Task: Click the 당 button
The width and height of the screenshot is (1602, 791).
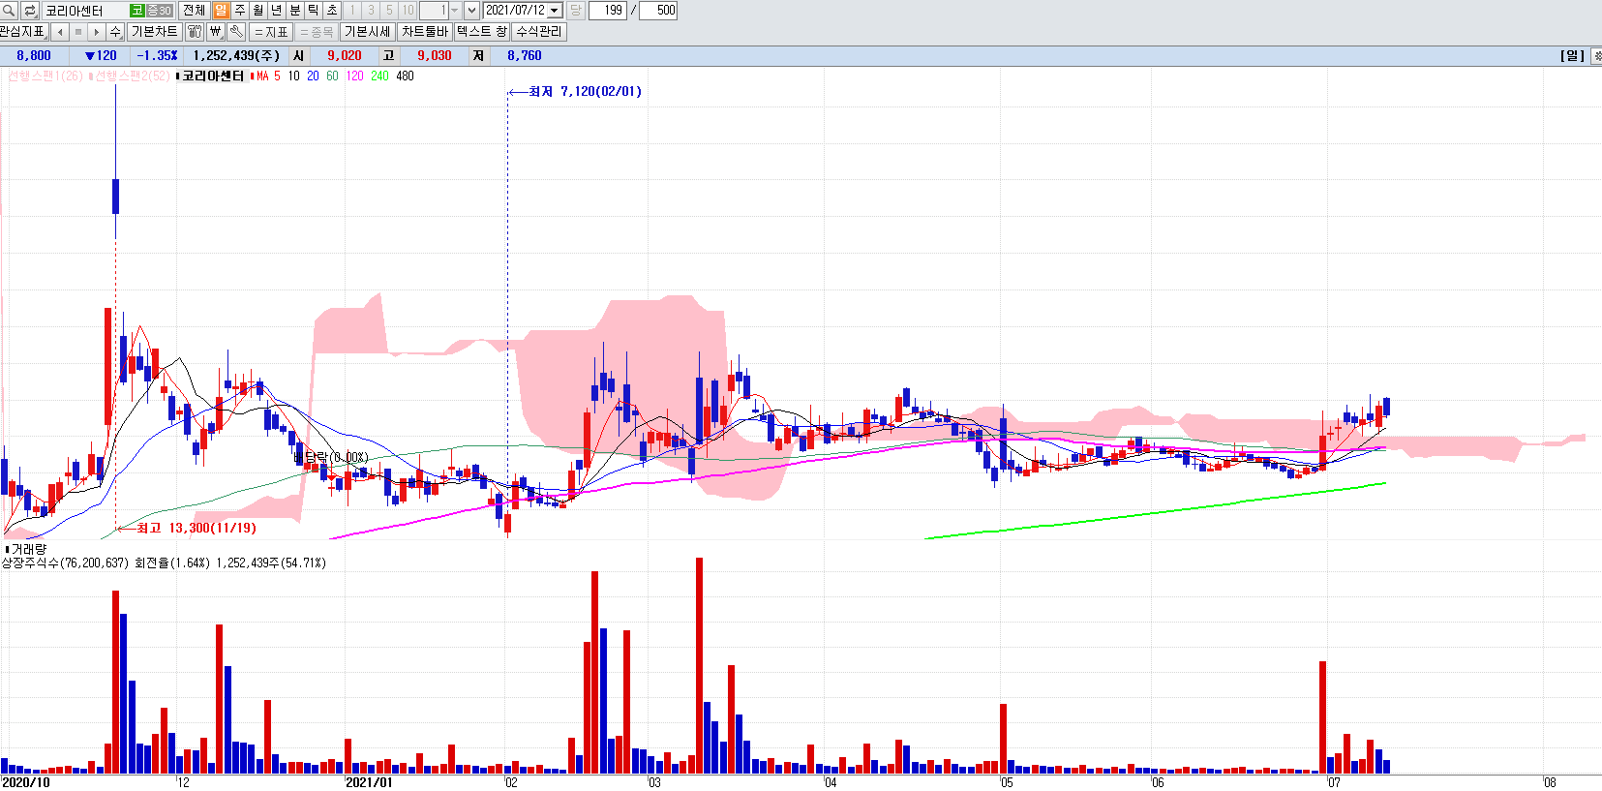Action: [x=575, y=11]
